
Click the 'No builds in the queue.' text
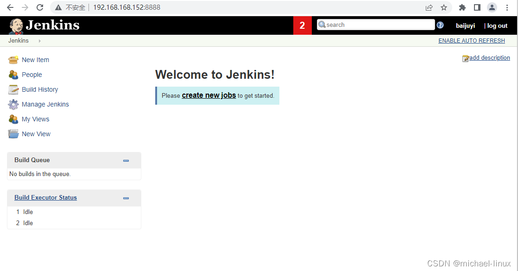pyautogui.click(x=40, y=174)
